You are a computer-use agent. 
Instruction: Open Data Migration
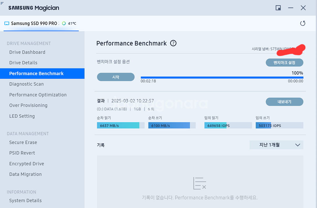[25, 174]
